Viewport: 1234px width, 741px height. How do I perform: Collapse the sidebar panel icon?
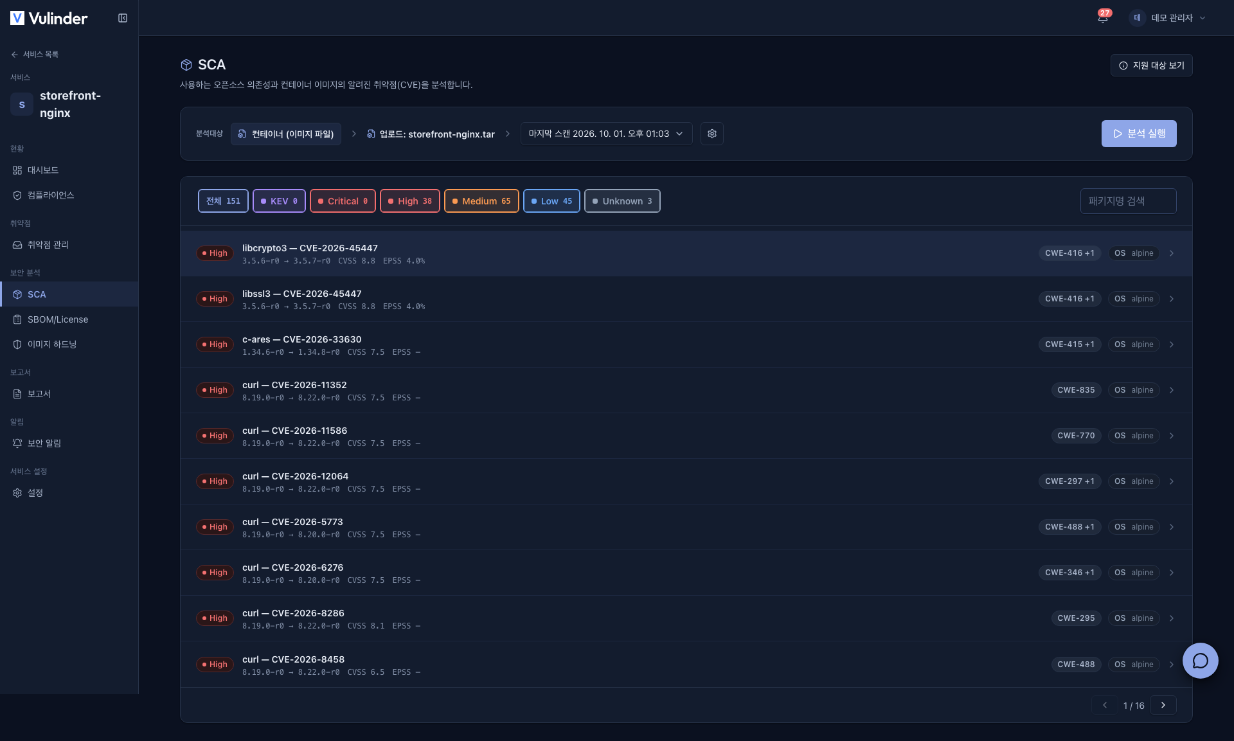pos(123,18)
